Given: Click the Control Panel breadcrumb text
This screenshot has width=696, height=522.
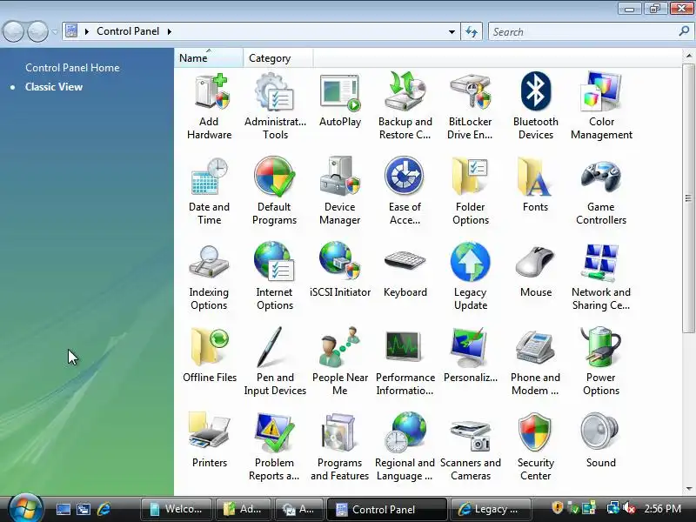Looking at the screenshot, I should (128, 31).
